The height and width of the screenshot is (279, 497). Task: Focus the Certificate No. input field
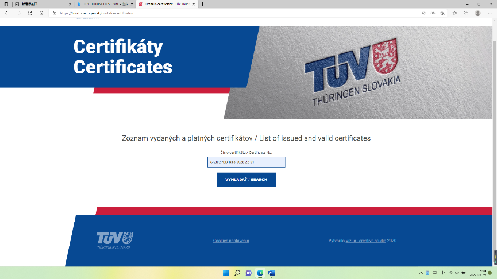click(x=246, y=162)
